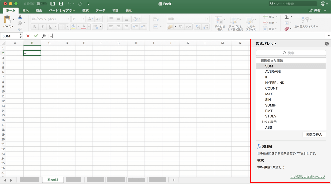Apply the fill color bucket
The width and height of the screenshot is (331, 184).
click(x=73, y=27)
